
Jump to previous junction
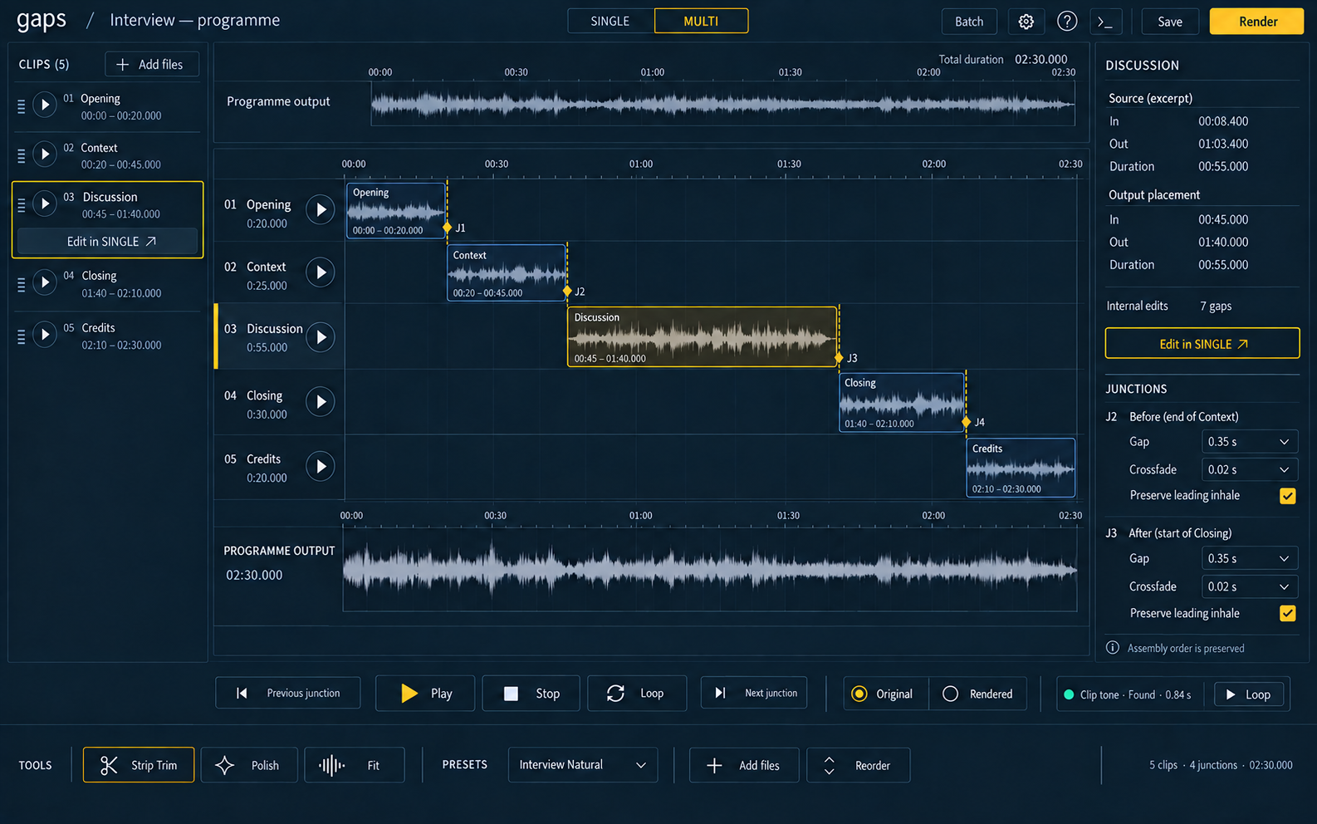[x=287, y=693]
